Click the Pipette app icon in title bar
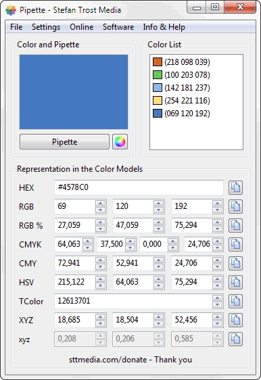Image resolution: width=261 pixels, height=380 pixels. [11, 10]
